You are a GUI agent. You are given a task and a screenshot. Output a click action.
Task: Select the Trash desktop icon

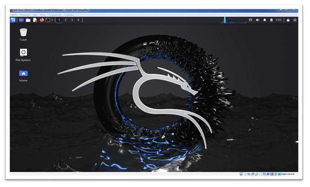(x=23, y=35)
